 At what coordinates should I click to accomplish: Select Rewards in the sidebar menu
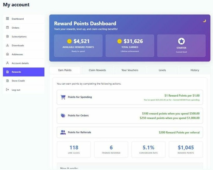pos(24,72)
